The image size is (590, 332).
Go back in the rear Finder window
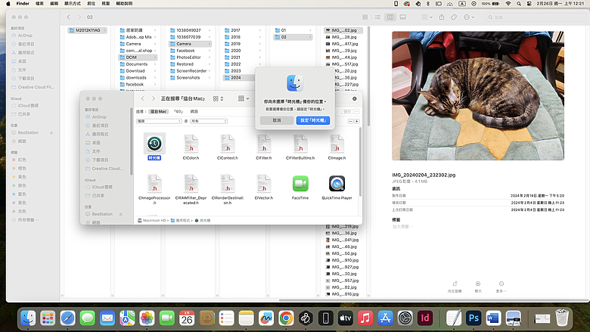point(69,17)
